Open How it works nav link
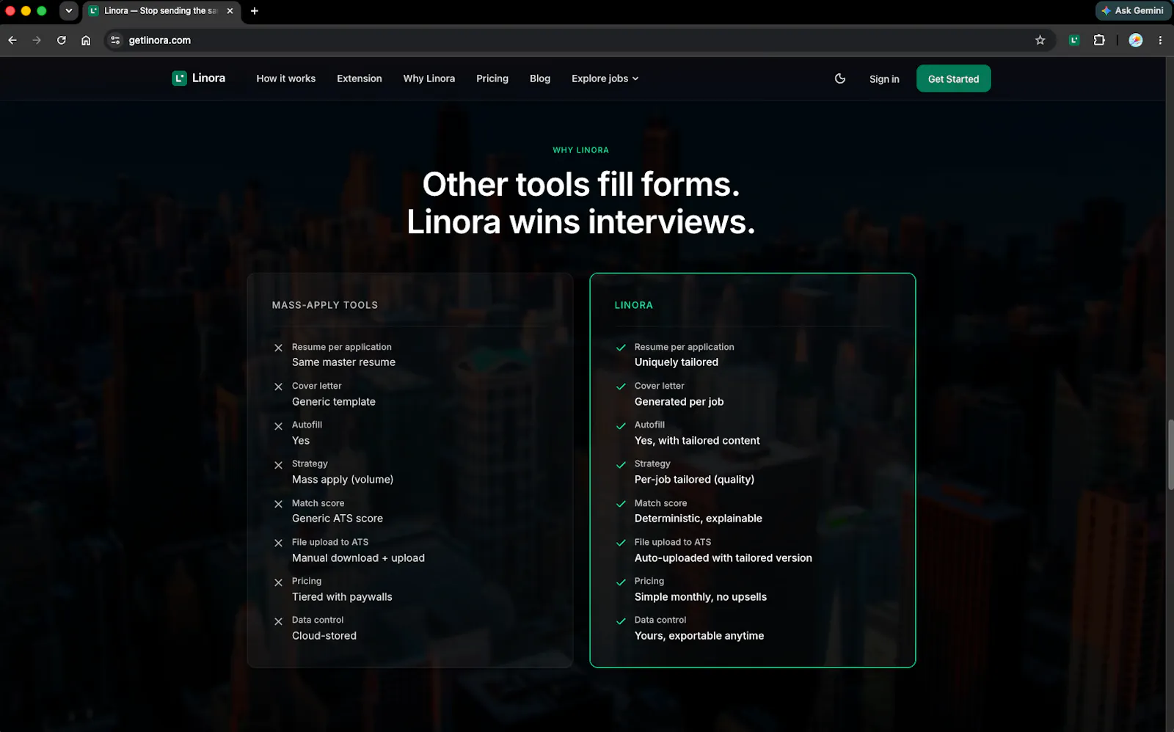Viewport: 1174px width, 732px height. point(286,78)
